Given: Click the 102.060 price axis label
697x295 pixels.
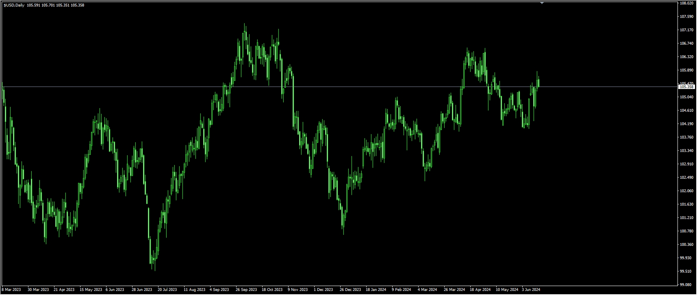Looking at the screenshot, I should (x=686, y=191).
